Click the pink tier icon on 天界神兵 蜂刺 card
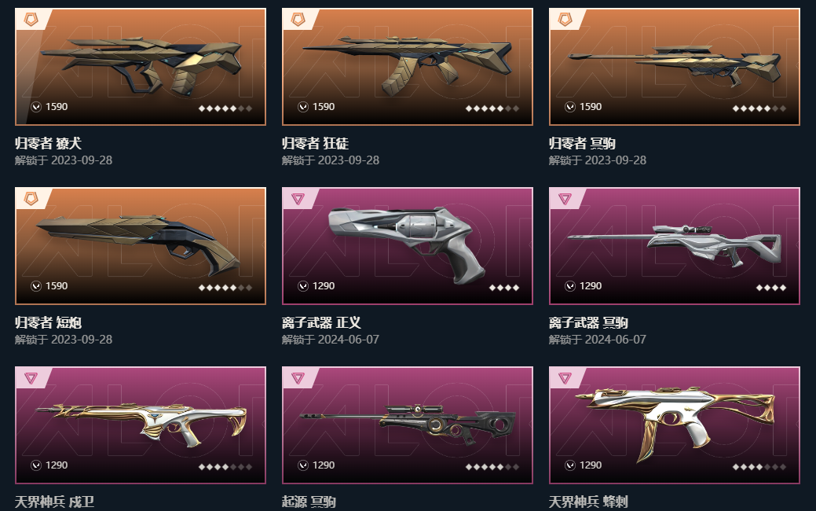This screenshot has height=511, width=816. 565,378
